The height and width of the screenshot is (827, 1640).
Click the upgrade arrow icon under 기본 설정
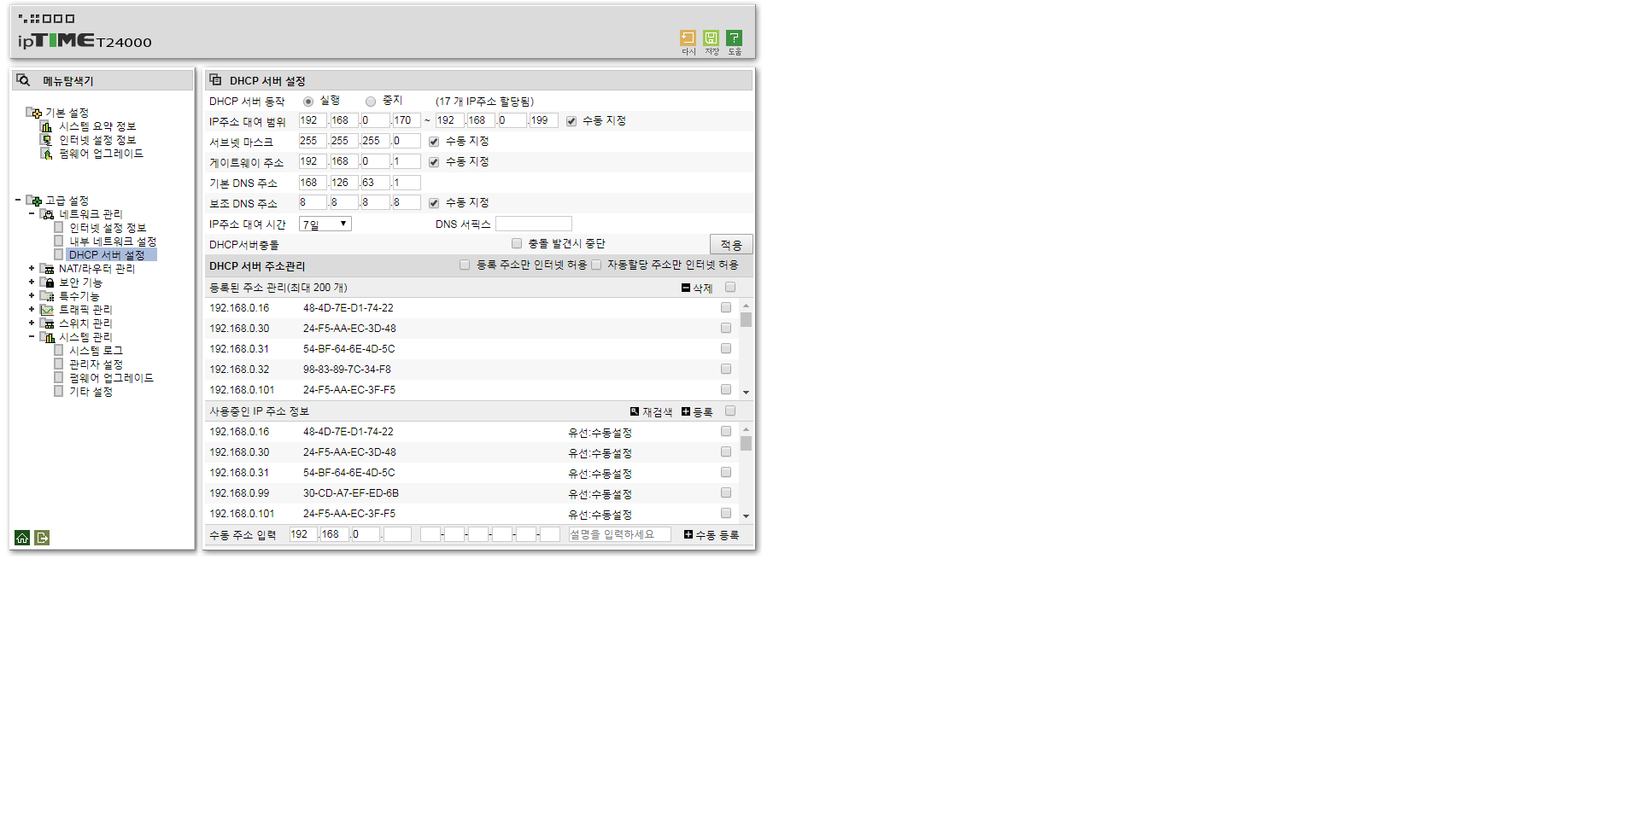(47, 154)
